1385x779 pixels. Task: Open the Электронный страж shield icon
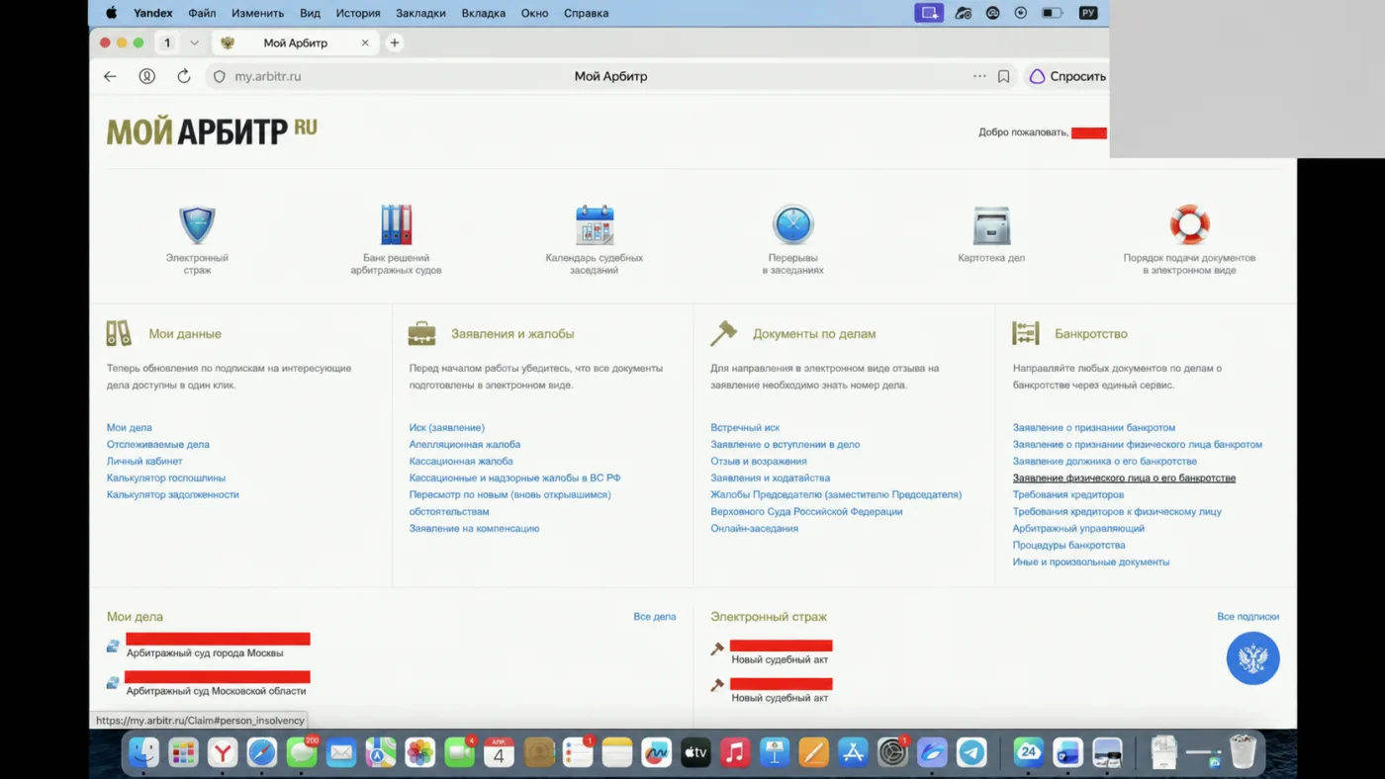(x=197, y=225)
